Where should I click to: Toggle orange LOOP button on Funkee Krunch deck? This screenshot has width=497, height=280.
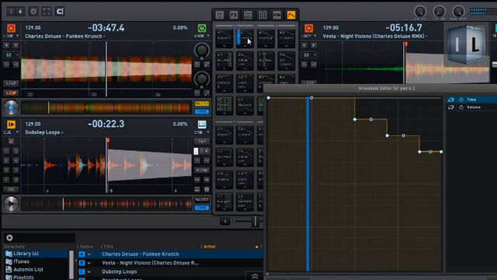[x=11, y=93]
